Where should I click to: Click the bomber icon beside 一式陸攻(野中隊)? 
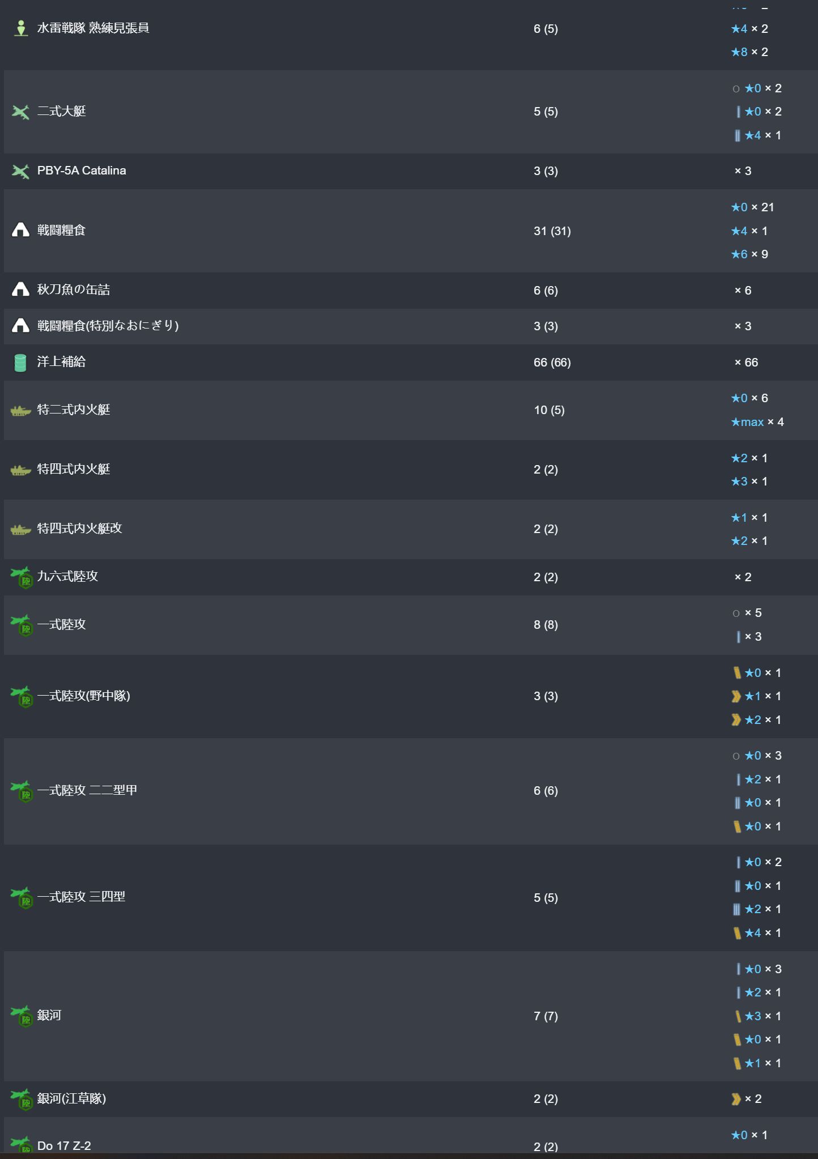tap(23, 696)
